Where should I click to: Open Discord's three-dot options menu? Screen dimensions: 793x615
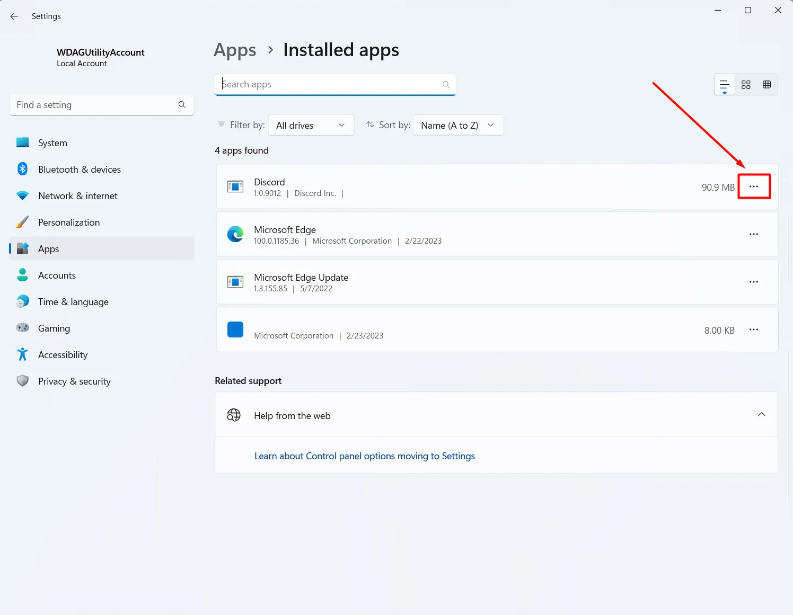coord(753,186)
